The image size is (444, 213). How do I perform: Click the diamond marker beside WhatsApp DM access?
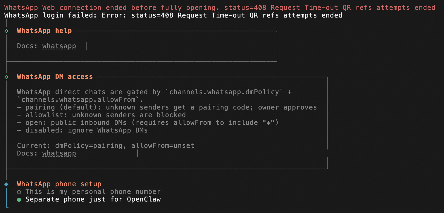click(6, 77)
